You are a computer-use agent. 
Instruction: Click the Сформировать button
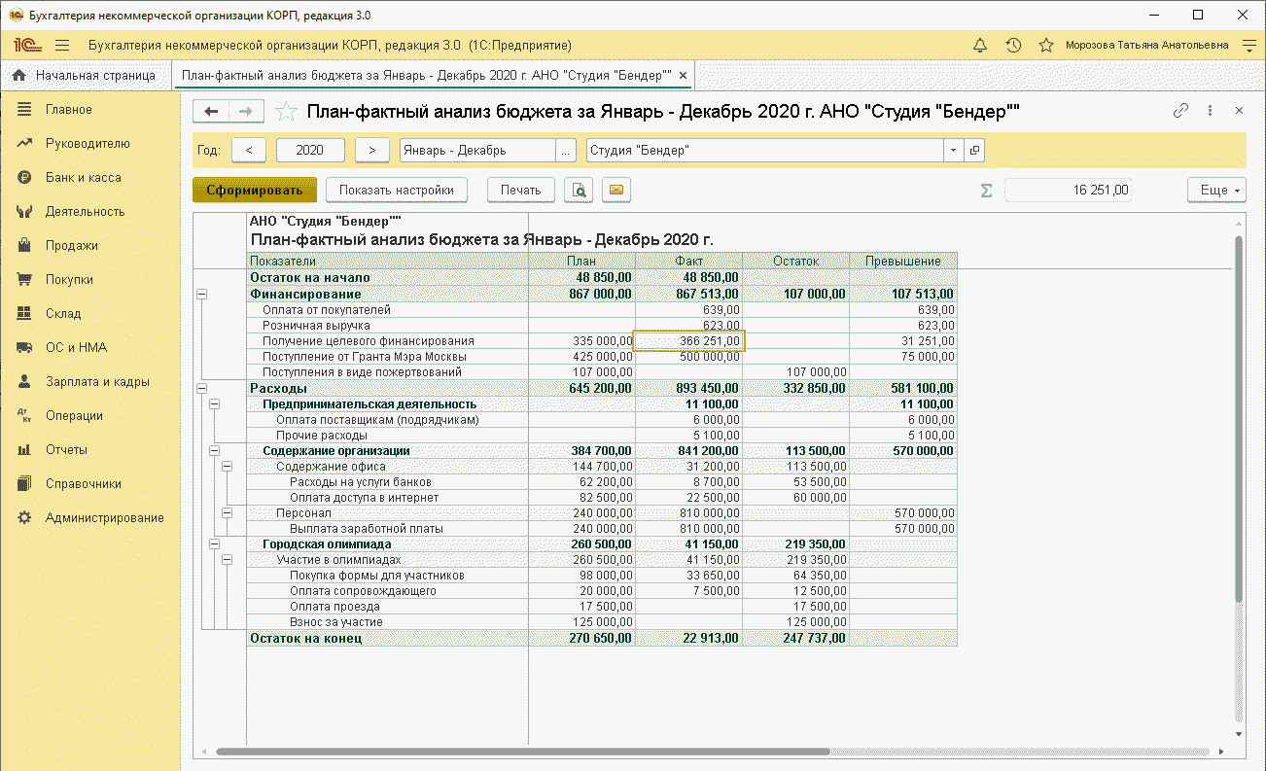pyautogui.click(x=255, y=191)
